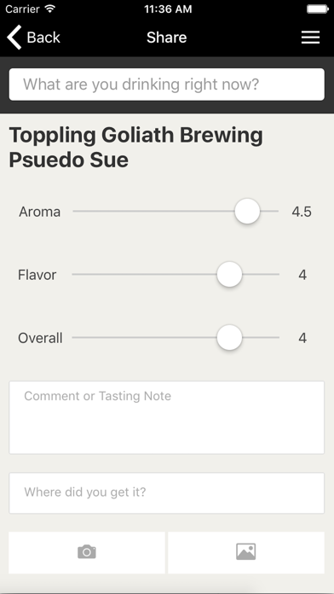Screen dimensions: 334x594
Task: Set Aroma slider track near minimum
Action: click(78, 211)
